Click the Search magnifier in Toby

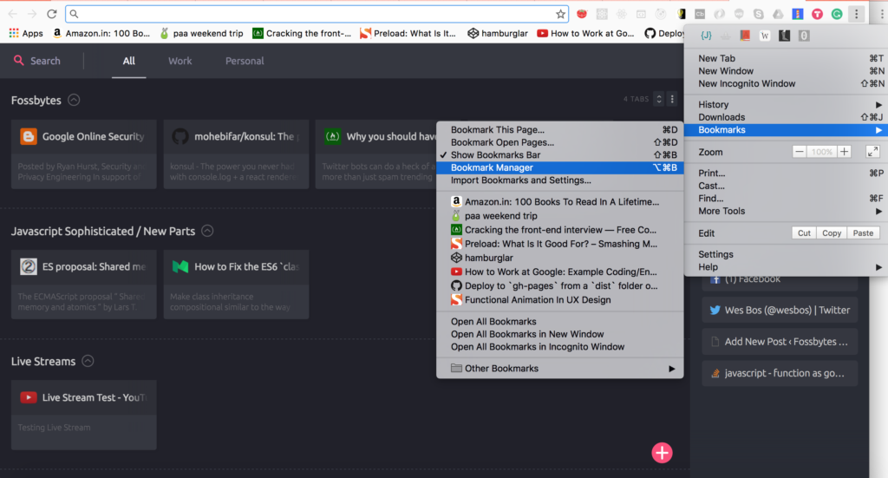tap(19, 60)
